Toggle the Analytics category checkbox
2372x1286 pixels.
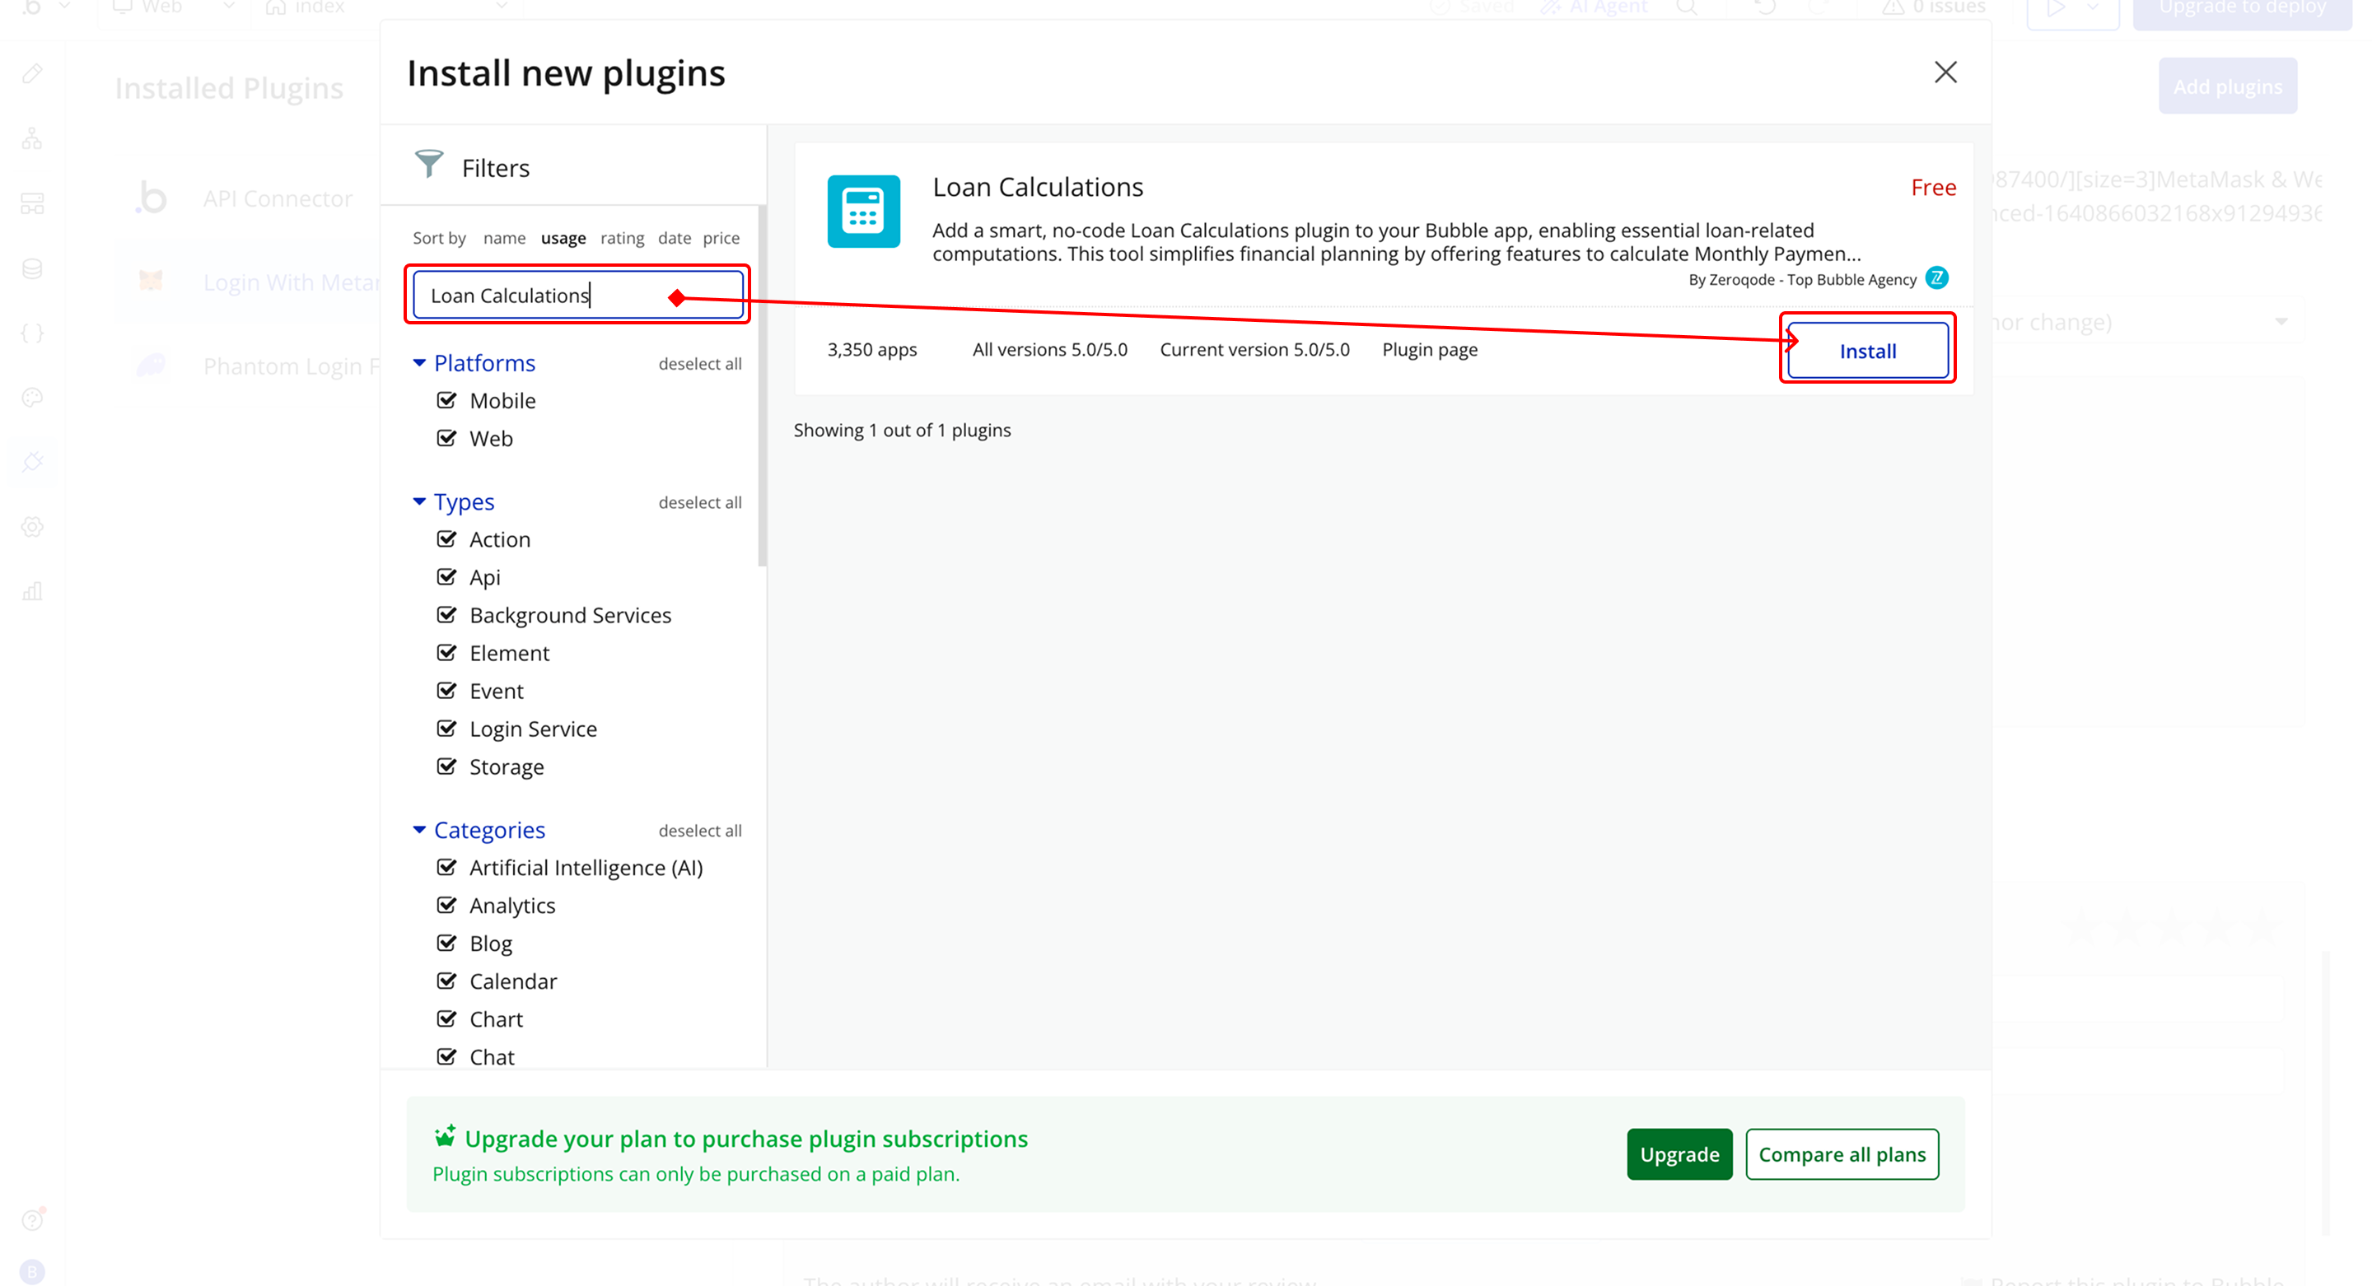[x=446, y=906]
